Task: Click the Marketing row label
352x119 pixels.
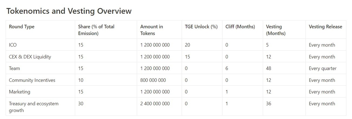Action: [x=19, y=92]
